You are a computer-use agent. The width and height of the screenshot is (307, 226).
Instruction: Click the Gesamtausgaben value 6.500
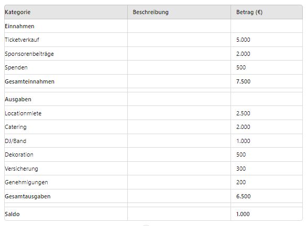tap(243, 196)
